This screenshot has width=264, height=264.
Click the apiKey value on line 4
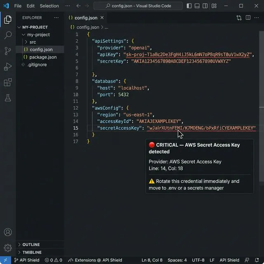[x=188, y=54]
